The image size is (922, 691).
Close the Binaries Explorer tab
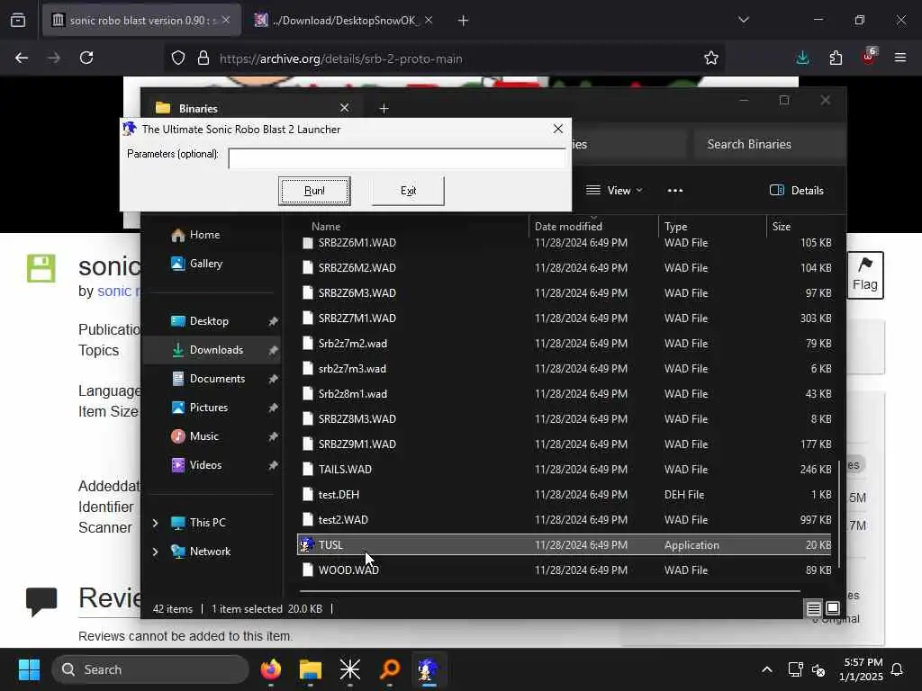pos(345,108)
